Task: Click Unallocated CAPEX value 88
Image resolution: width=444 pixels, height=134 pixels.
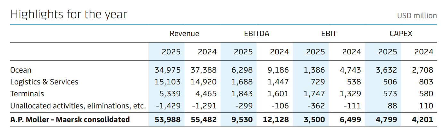Action: (x=392, y=106)
